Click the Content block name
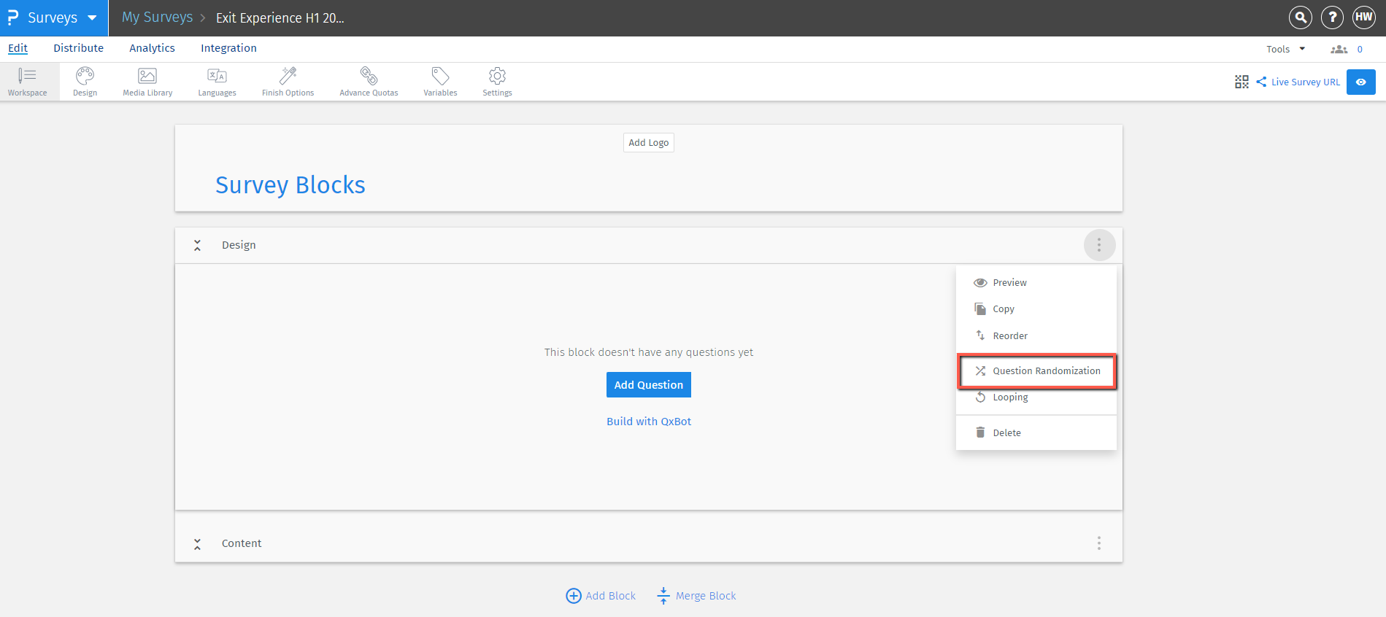The width and height of the screenshot is (1386, 617). [242, 543]
